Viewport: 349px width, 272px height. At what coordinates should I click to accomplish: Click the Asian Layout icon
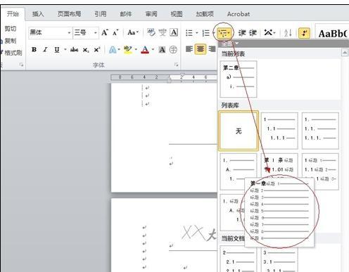pos(269,32)
